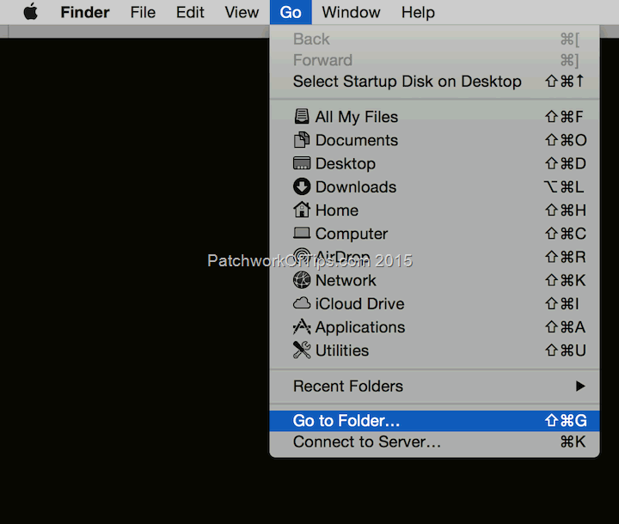Screen dimensions: 619x524
Task: Click the ⇧⌘U Utilities shortcut
Action: click(x=566, y=350)
